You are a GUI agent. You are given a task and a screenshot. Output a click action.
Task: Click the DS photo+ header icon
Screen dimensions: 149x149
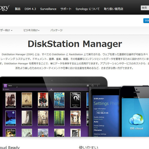pyautogui.click(x=94, y=99)
